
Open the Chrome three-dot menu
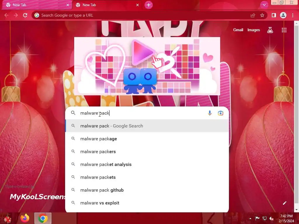coord(293,15)
